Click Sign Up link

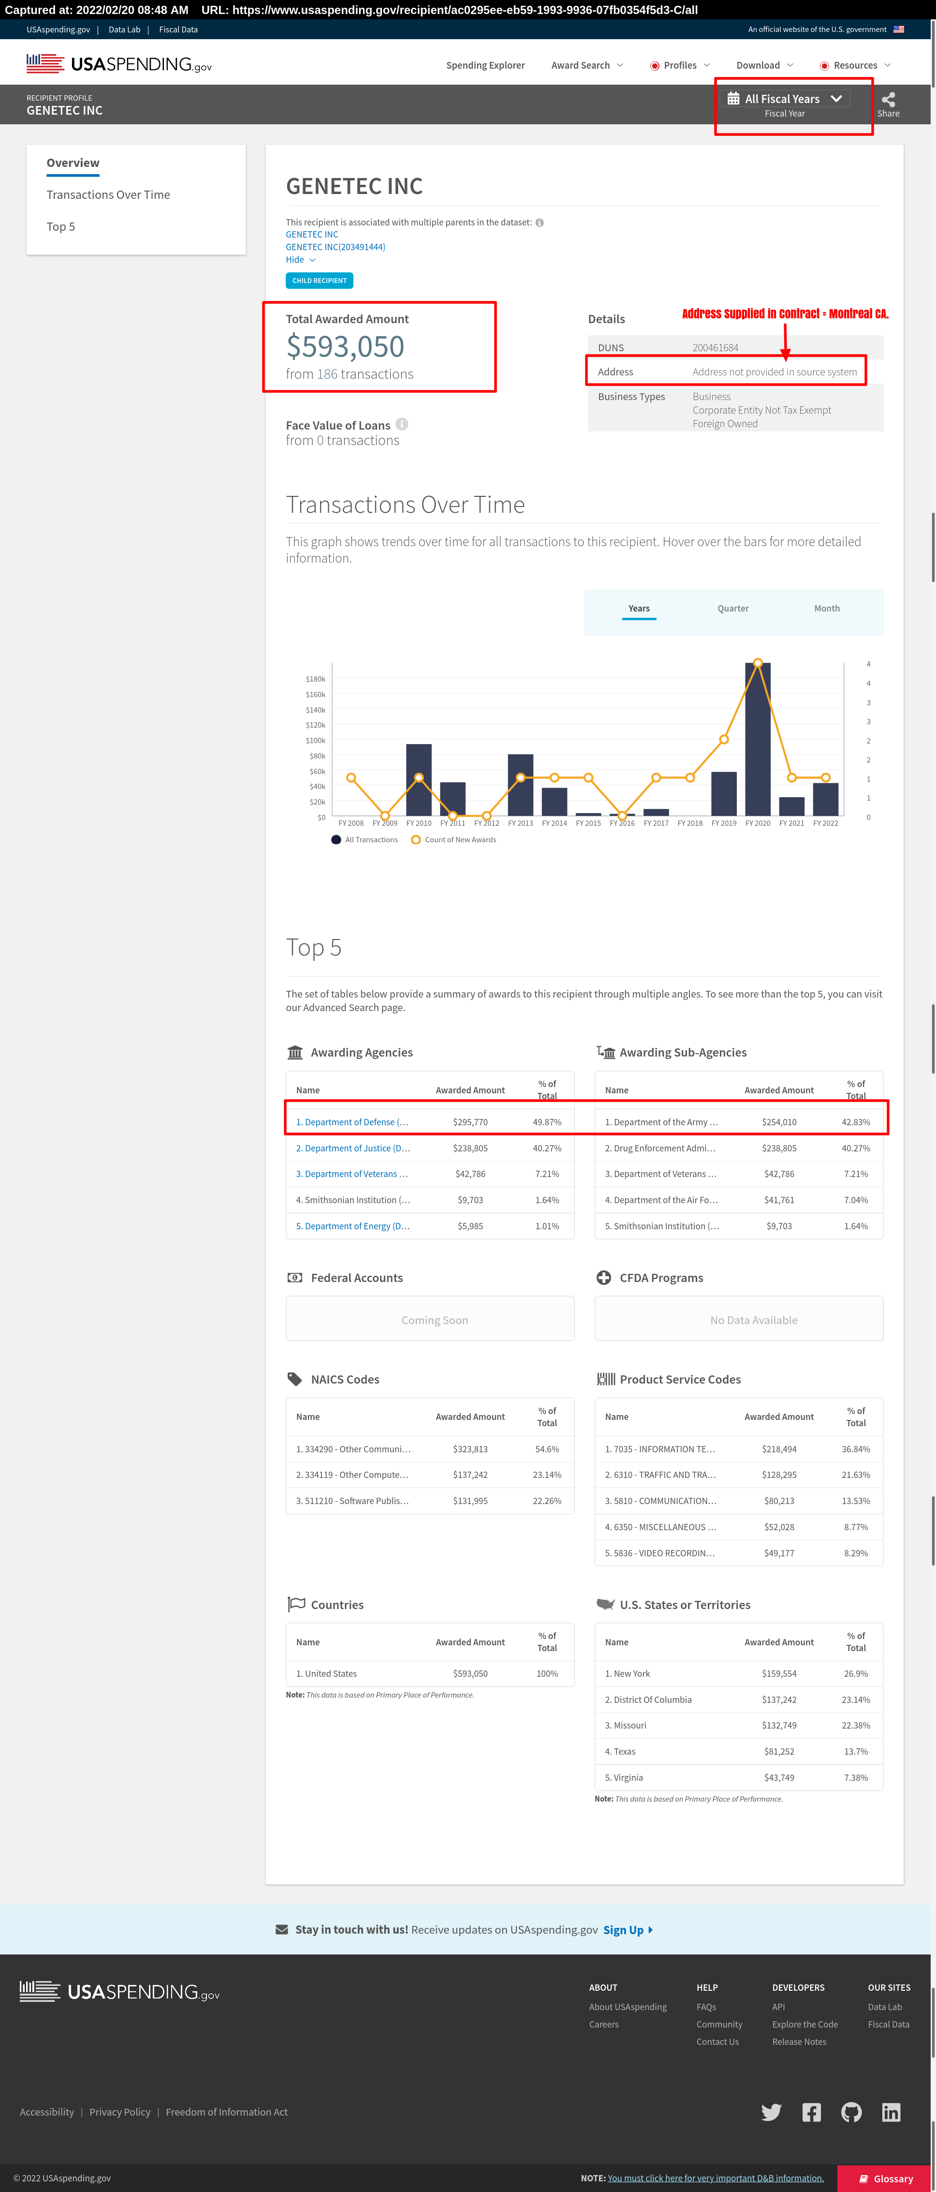pyautogui.click(x=628, y=1930)
